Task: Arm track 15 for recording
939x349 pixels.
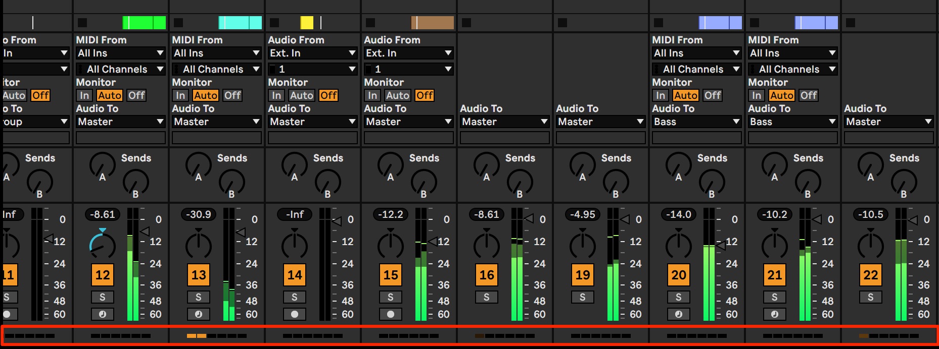Action: pos(391,314)
